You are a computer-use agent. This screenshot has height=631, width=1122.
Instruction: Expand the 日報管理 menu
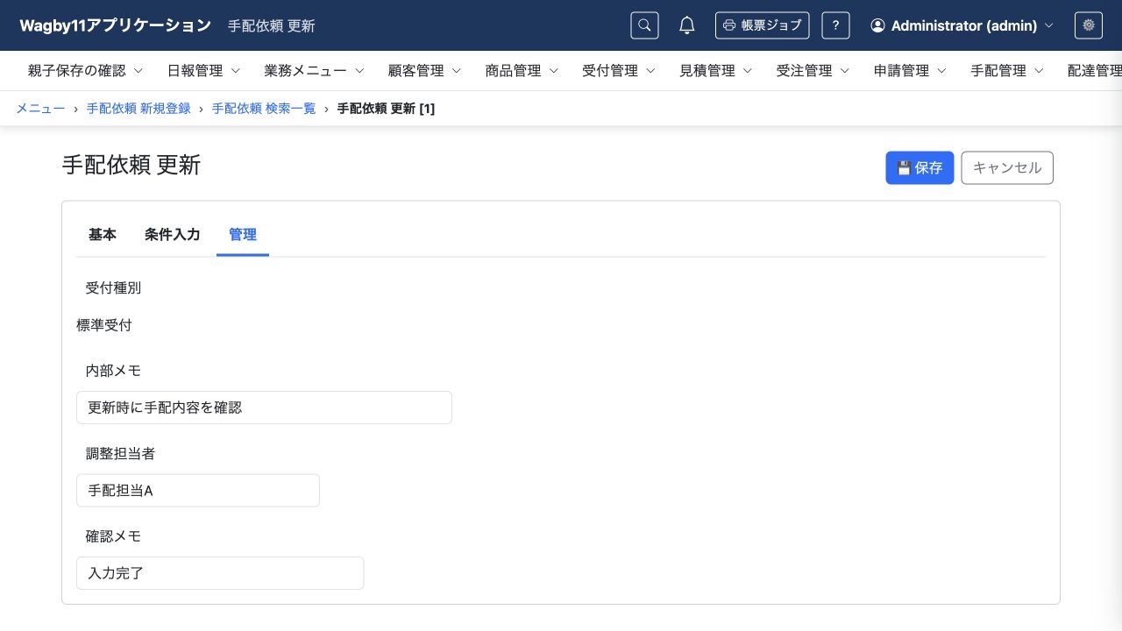(x=203, y=71)
